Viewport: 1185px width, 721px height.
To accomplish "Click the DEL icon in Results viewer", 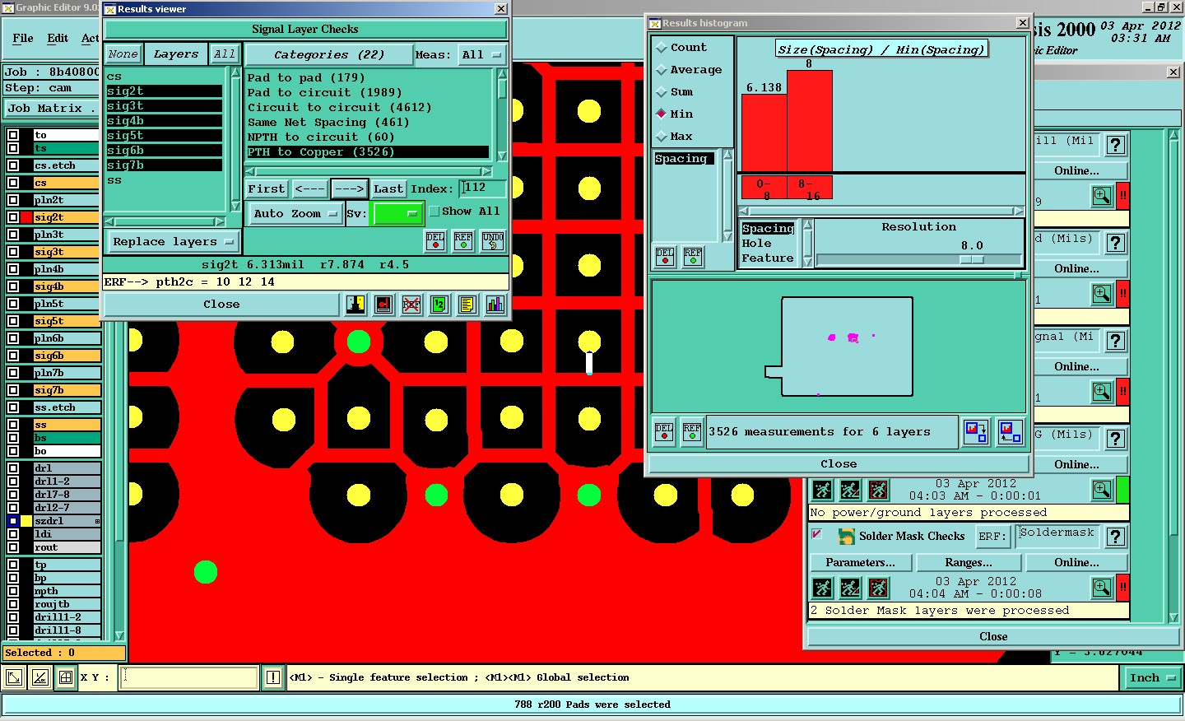I will [x=435, y=241].
